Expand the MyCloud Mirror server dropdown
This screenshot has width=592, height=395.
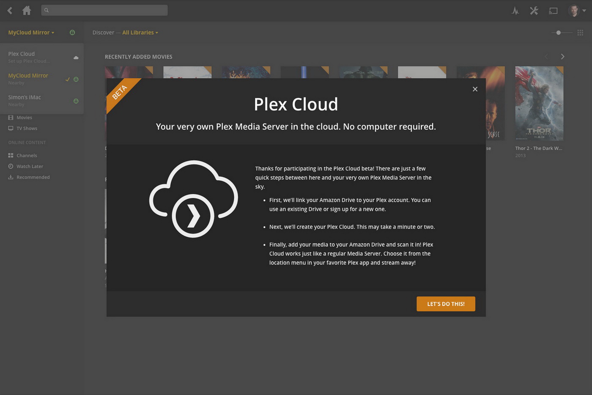coord(31,33)
